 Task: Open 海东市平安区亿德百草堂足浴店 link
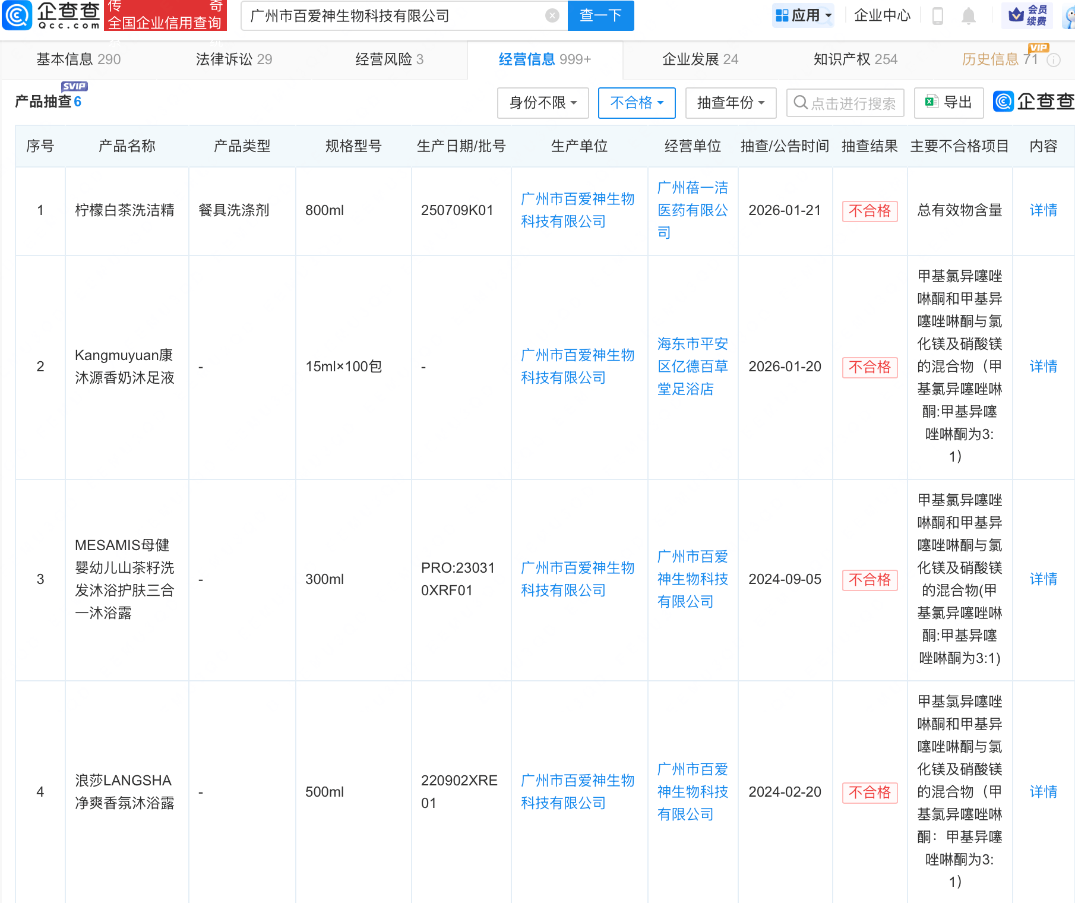tap(693, 367)
